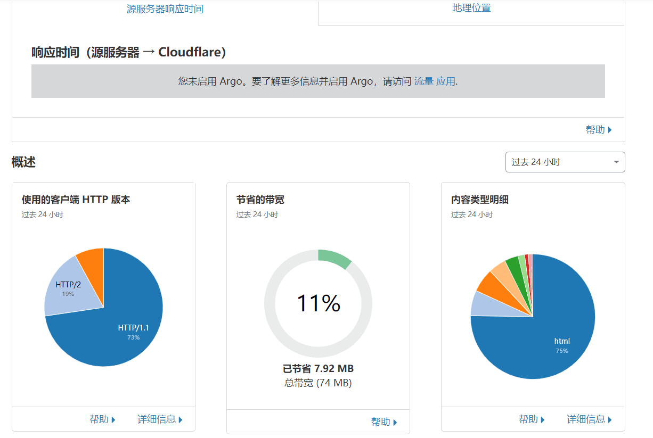Switch to the 源服务器响应时间 tab

point(165,9)
